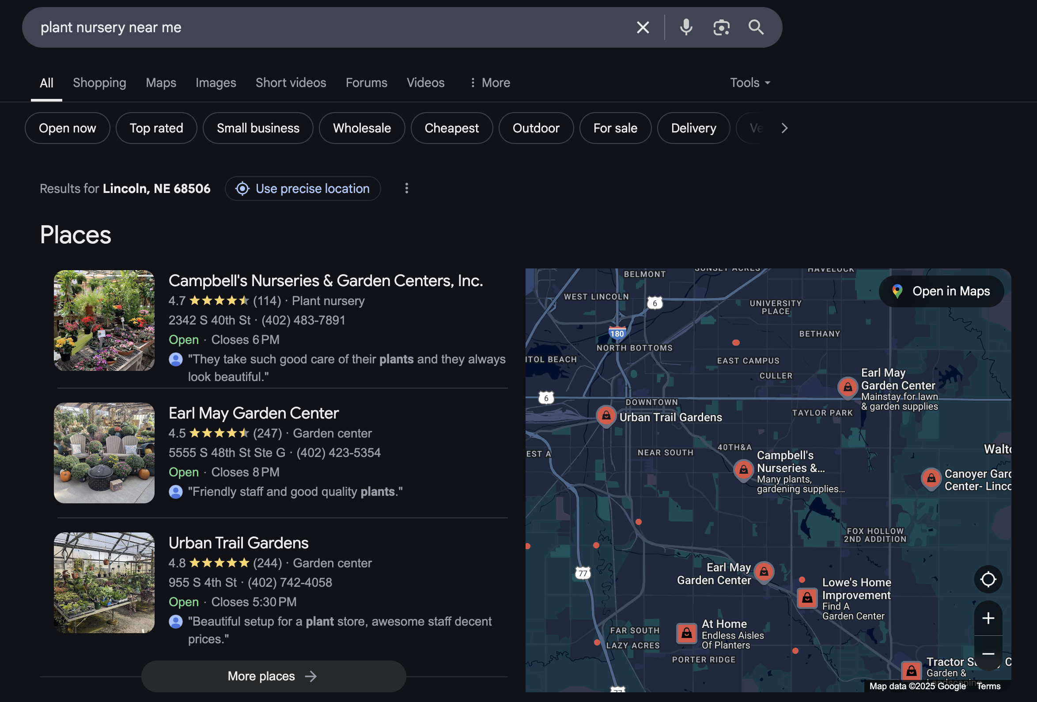Screen dimensions: 1037x702
Task: Click the precise location target icon
Action: pos(242,189)
